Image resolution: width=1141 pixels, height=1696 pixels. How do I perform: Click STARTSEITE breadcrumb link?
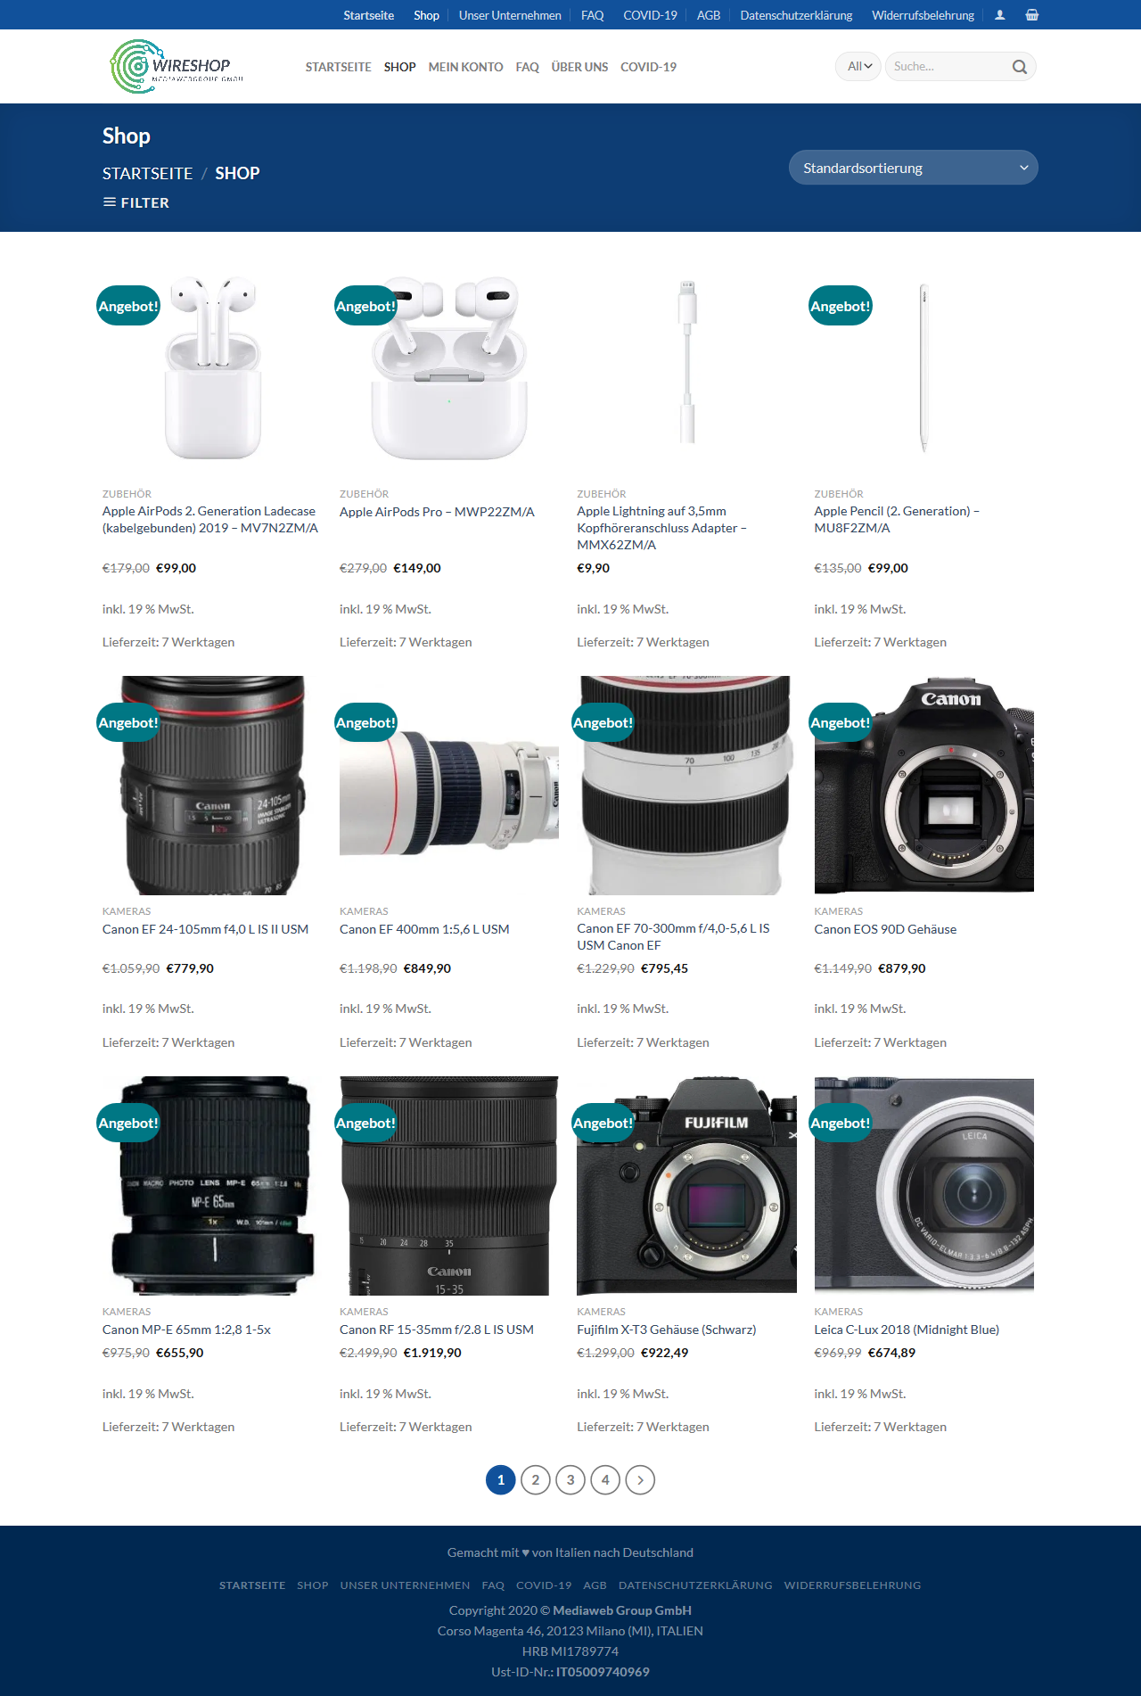[147, 173]
